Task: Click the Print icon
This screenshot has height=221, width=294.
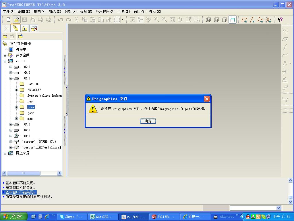Action: click(x=33, y=20)
